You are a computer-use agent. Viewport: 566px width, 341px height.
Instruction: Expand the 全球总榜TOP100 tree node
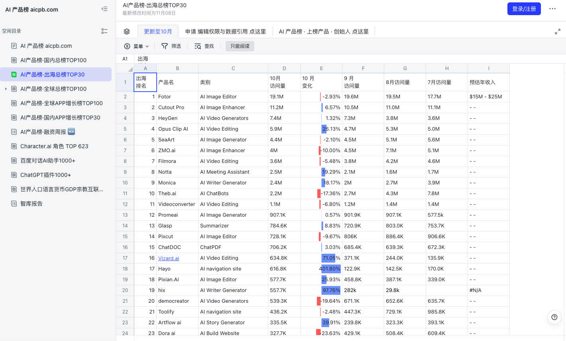tap(6, 89)
